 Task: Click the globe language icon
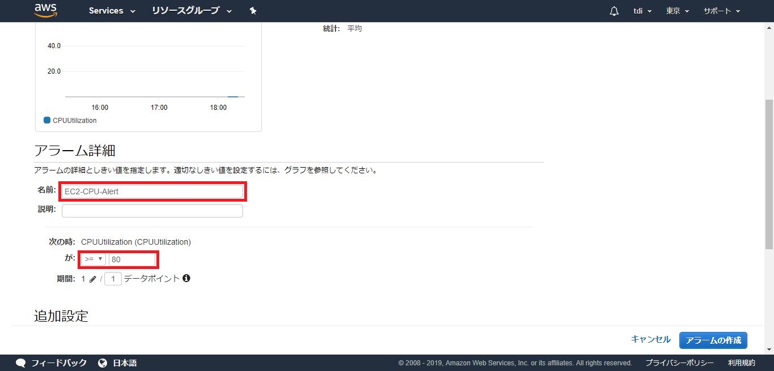[x=103, y=363]
